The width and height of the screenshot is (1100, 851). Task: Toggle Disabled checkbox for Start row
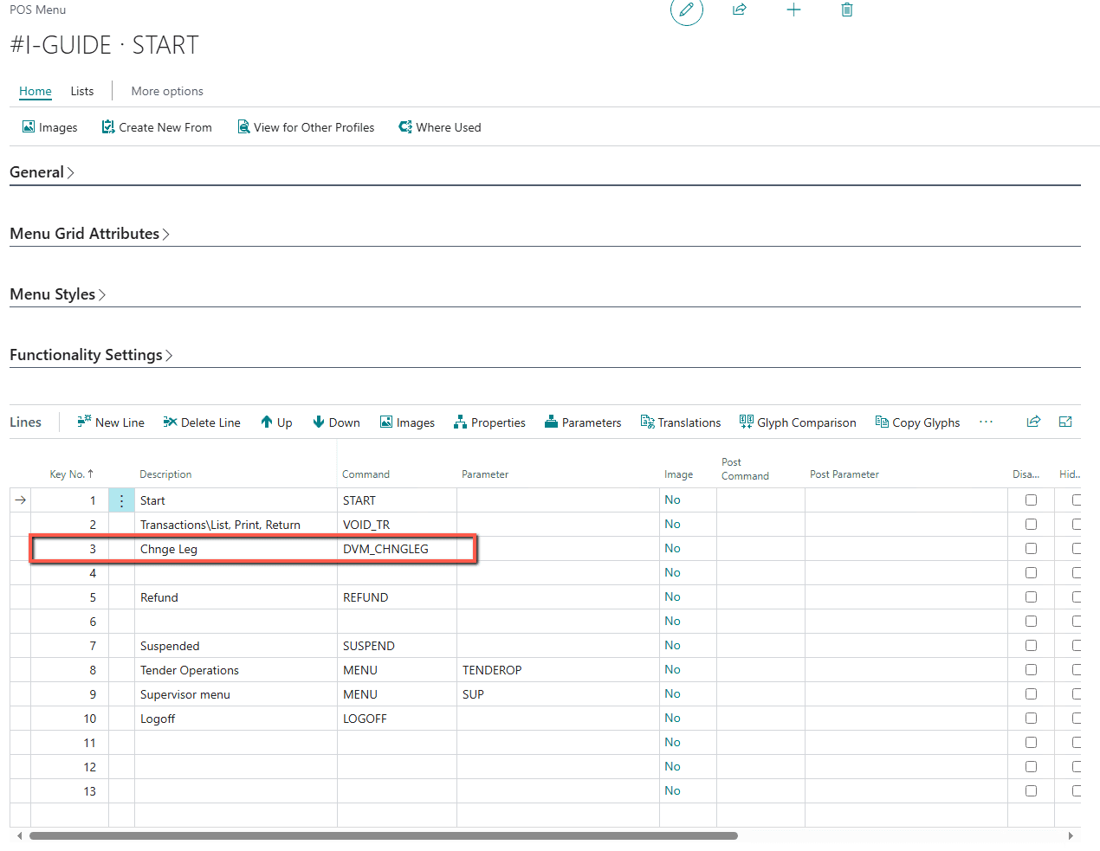click(x=1031, y=500)
